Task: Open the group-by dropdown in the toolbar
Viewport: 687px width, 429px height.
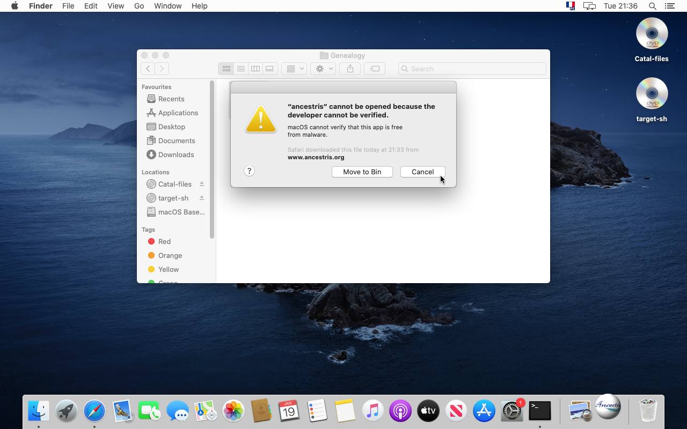Action: (294, 69)
